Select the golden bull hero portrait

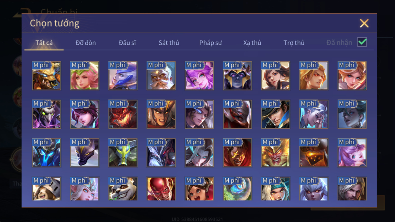click(46, 76)
